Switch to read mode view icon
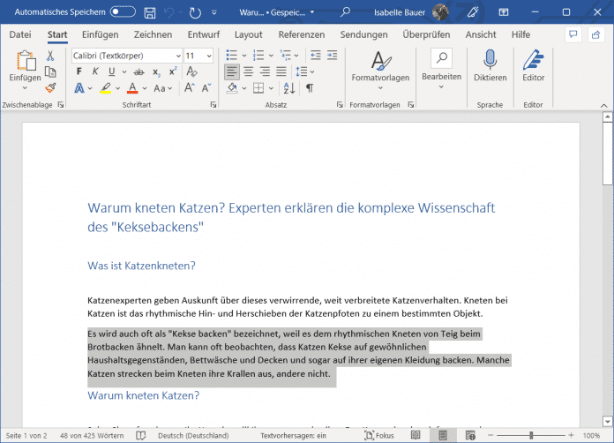 point(416,435)
